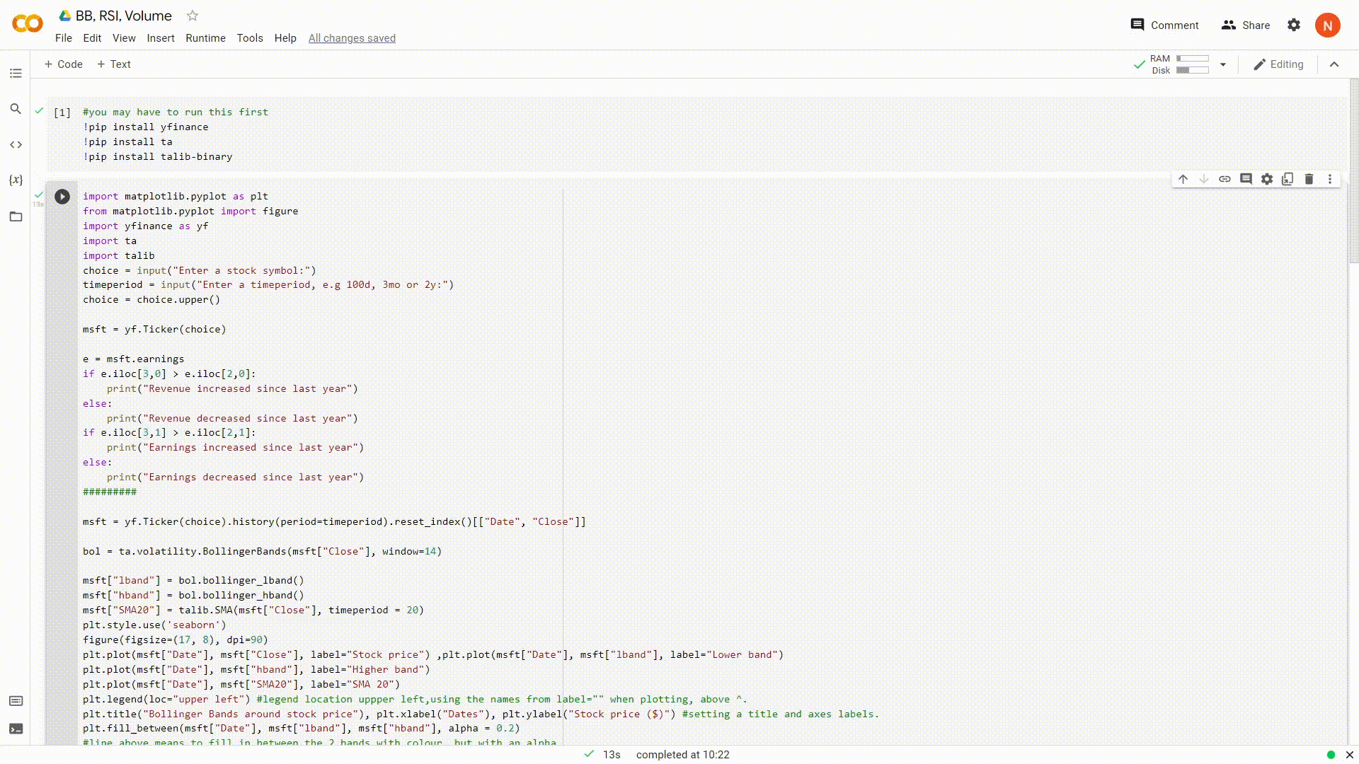Click the Disk usage bar
This screenshot has height=764, width=1359.
[x=1193, y=70]
